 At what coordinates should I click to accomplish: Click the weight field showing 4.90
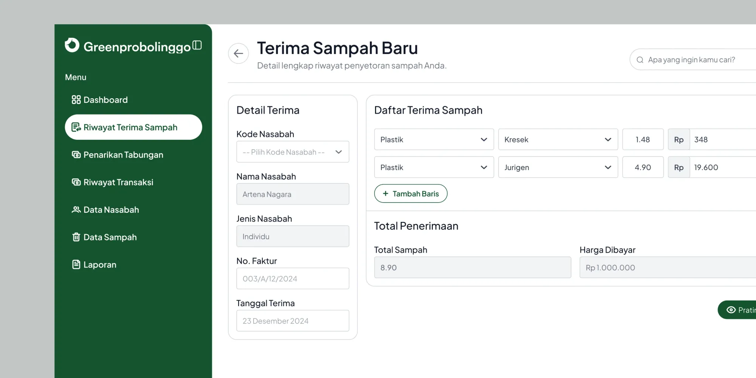coord(643,167)
